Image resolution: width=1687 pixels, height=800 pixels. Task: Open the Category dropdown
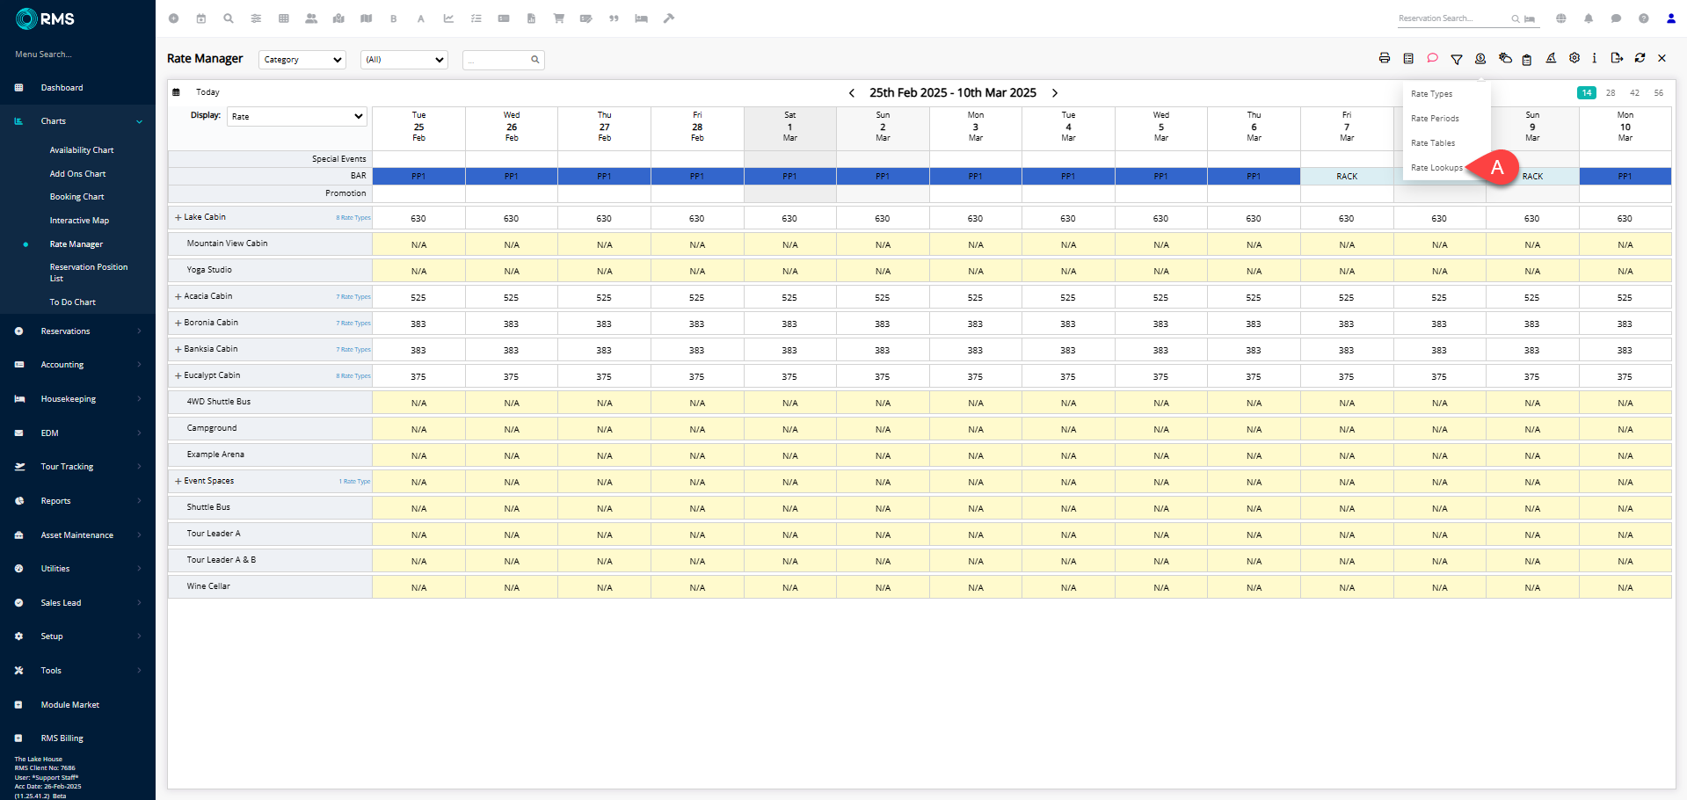[x=302, y=60]
